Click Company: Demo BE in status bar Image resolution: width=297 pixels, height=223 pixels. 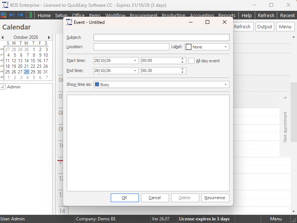(x=96, y=219)
